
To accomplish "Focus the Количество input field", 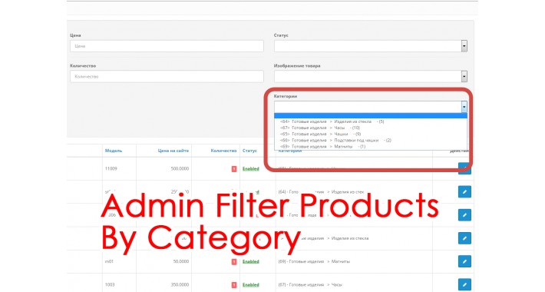I will click(x=167, y=76).
